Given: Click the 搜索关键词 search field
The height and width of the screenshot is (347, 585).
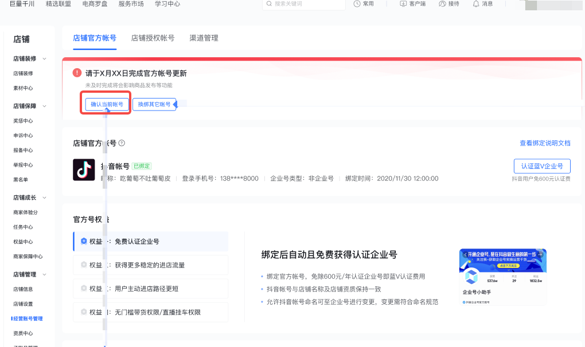Looking at the screenshot, I should 307,4.
